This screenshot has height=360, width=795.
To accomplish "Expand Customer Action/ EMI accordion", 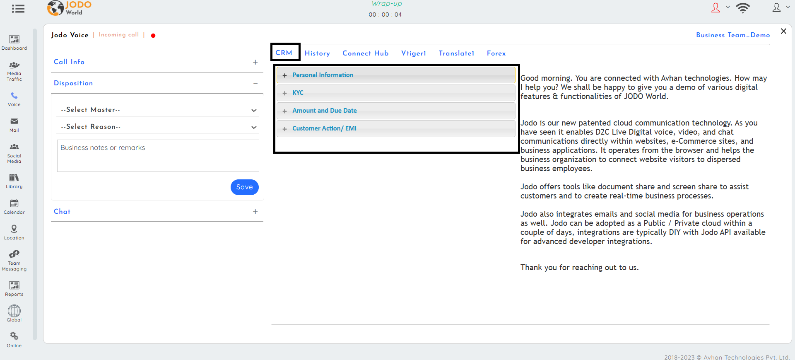I will (396, 128).
